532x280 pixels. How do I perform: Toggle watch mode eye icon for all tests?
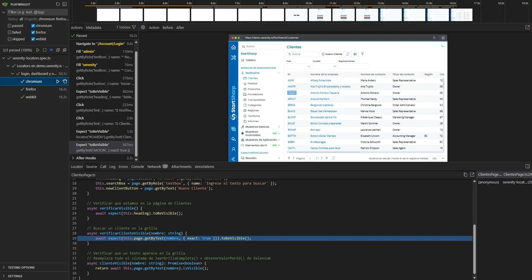click(x=51, y=50)
